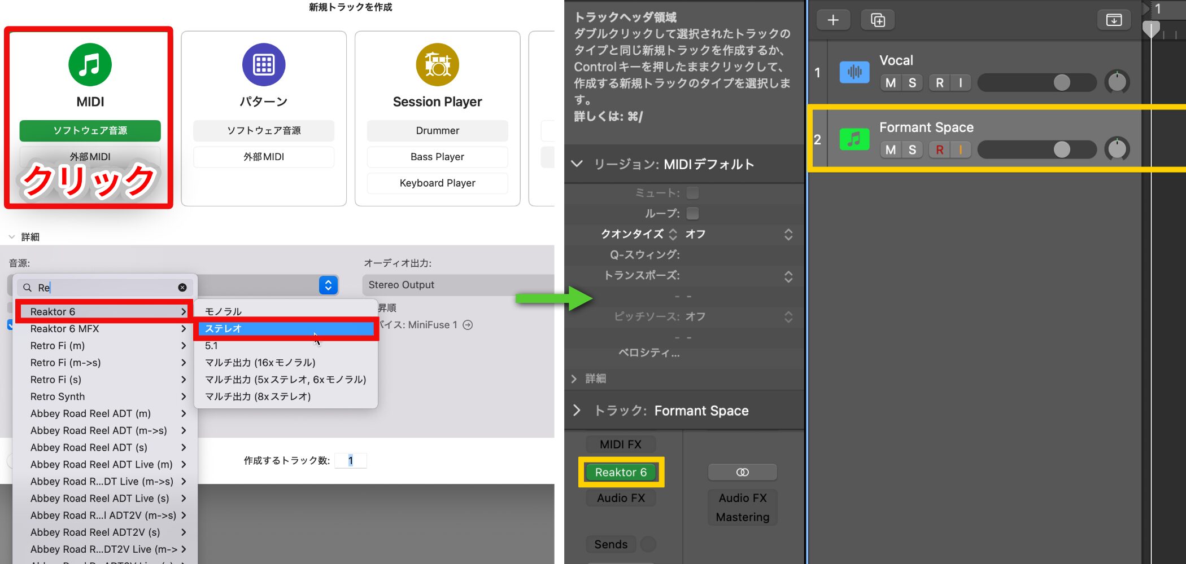The image size is (1186, 564).
Task: Toggle input monitoring on Formant Space
Action: pyautogui.click(x=961, y=149)
